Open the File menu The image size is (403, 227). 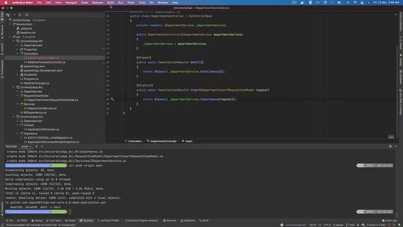39,3
